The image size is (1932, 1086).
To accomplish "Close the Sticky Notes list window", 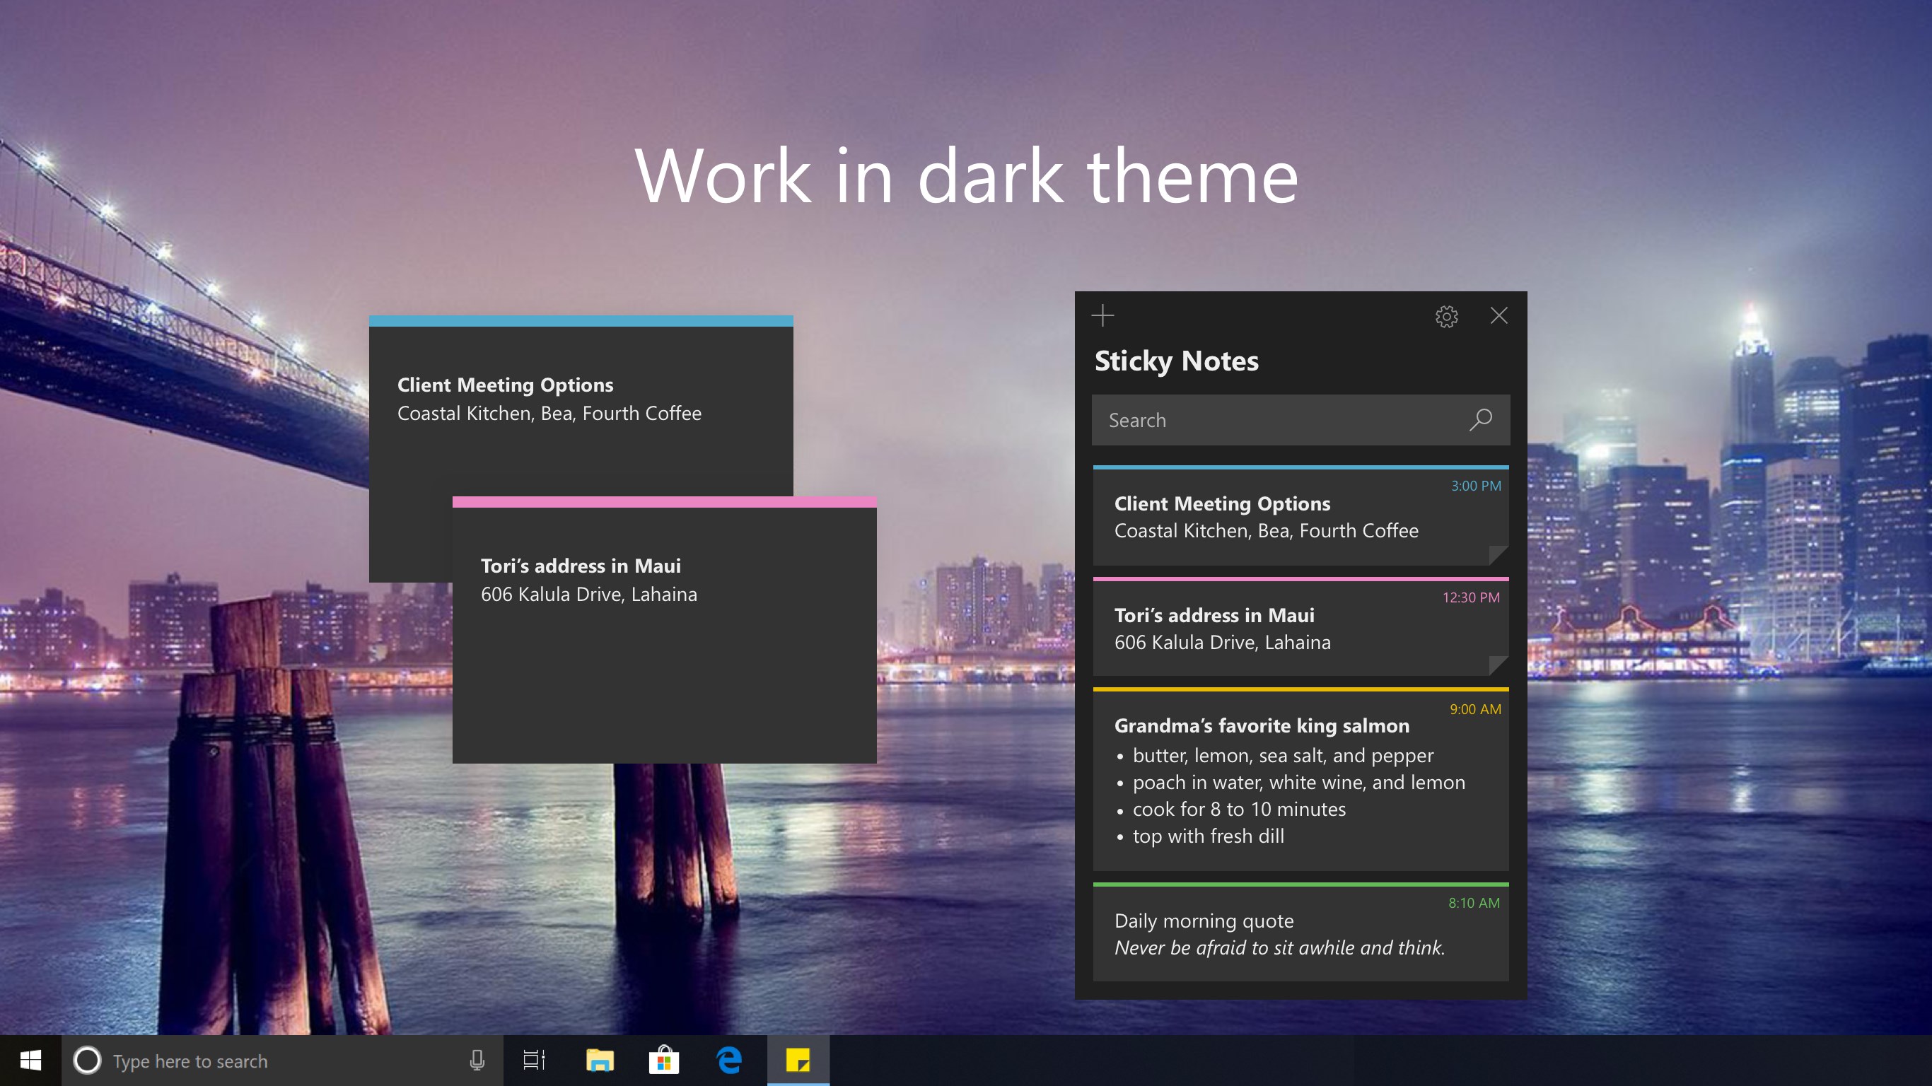I will tap(1499, 316).
